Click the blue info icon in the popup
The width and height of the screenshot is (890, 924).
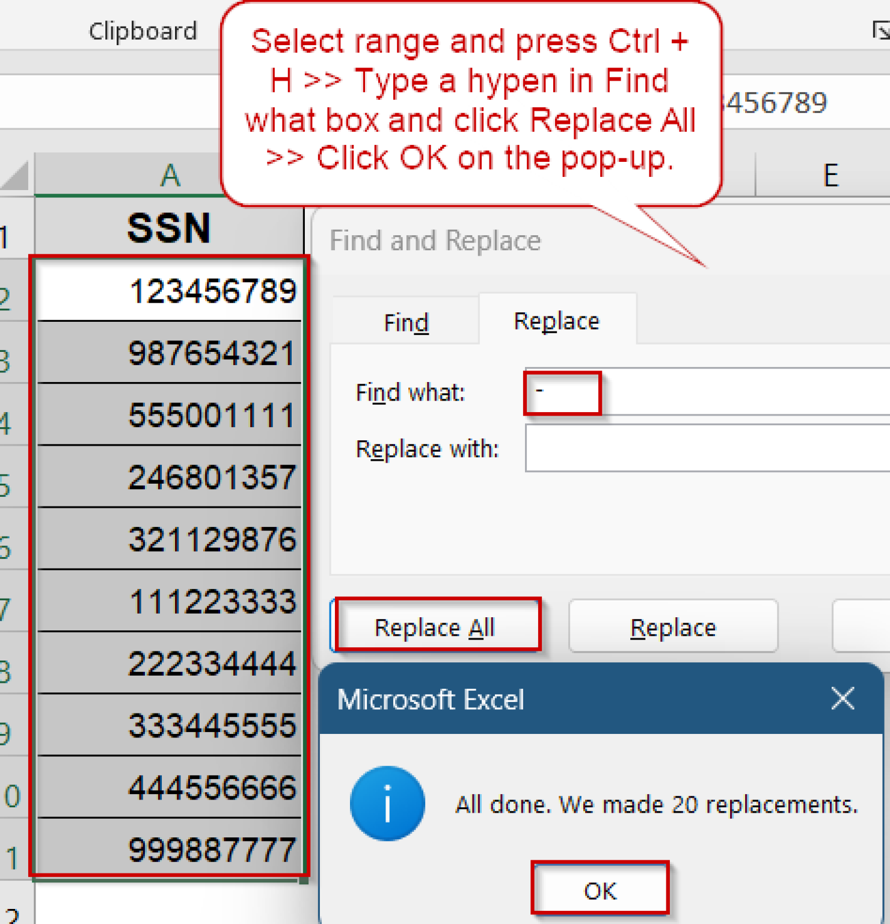tap(388, 803)
